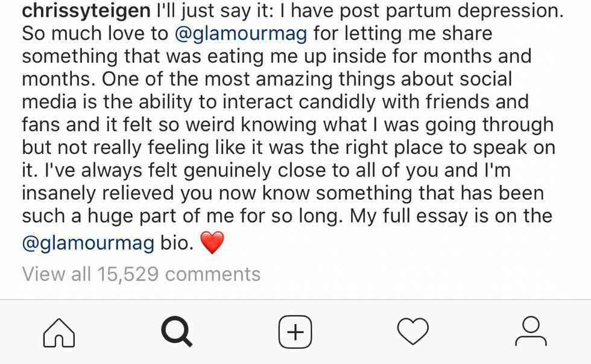The width and height of the screenshot is (591, 364).
Task: Open the Activity heart tab
Action: coord(413,333)
